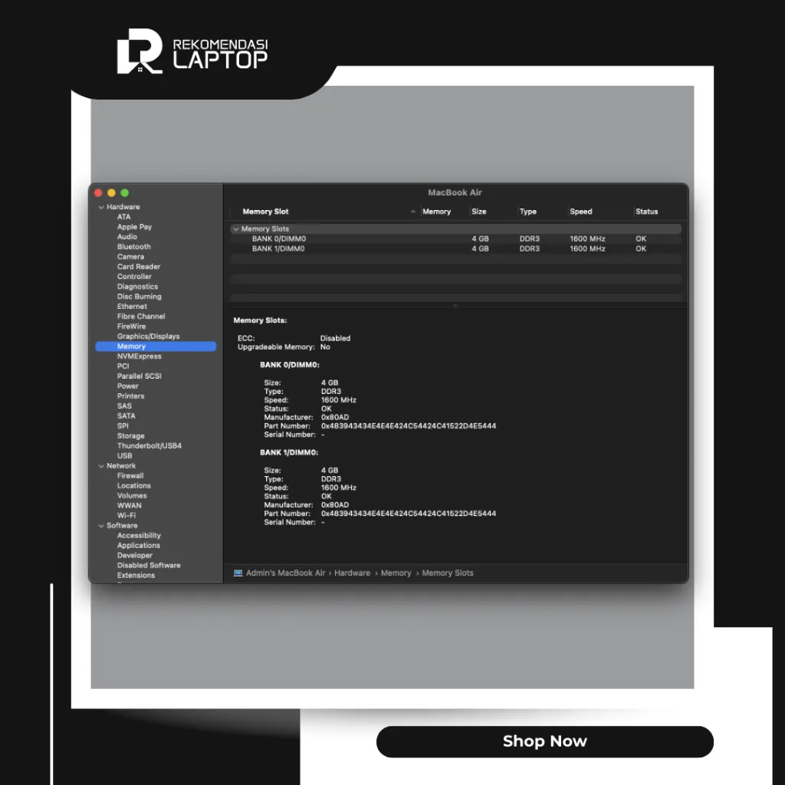Collapse the Network section chevron

tap(100, 466)
